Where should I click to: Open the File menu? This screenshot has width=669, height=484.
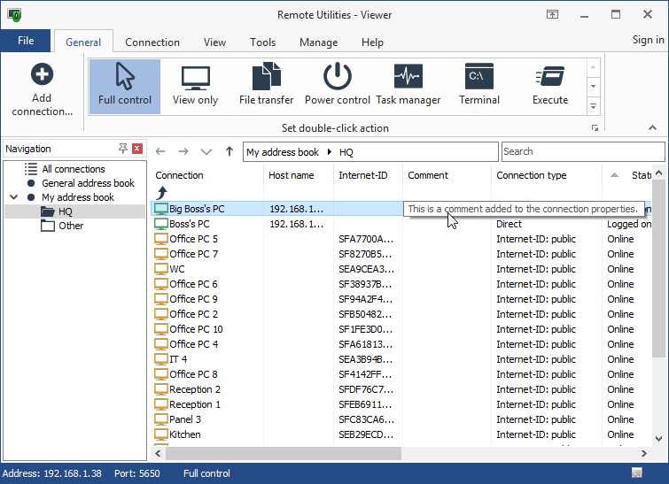click(26, 41)
